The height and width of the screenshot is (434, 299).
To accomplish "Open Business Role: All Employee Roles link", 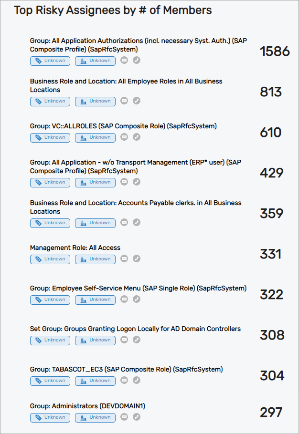I will [x=126, y=85].
